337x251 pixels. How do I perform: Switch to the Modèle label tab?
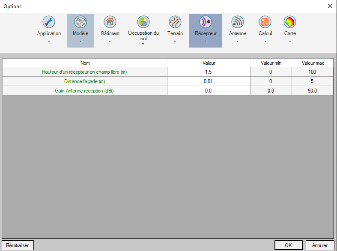pos(81,33)
